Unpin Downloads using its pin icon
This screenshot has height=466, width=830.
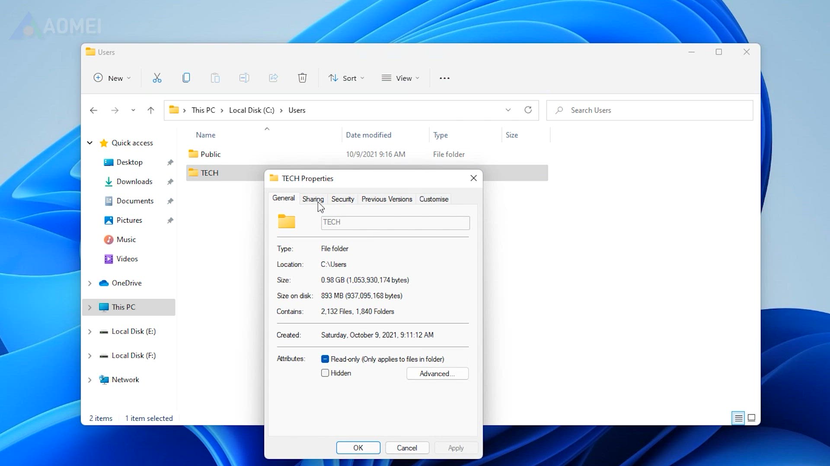[x=170, y=182]
